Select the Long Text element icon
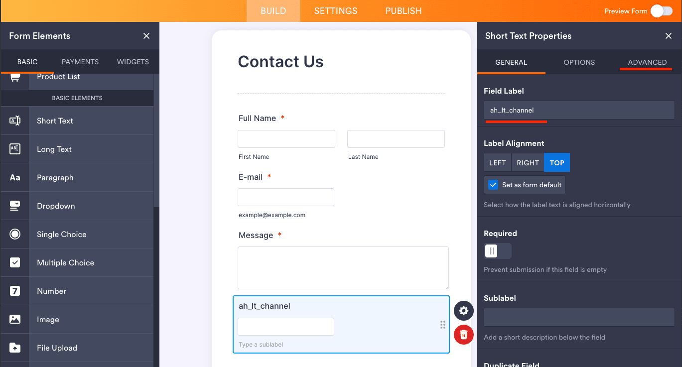The height and width of the screenshot is (367, 682). point(15,149)
